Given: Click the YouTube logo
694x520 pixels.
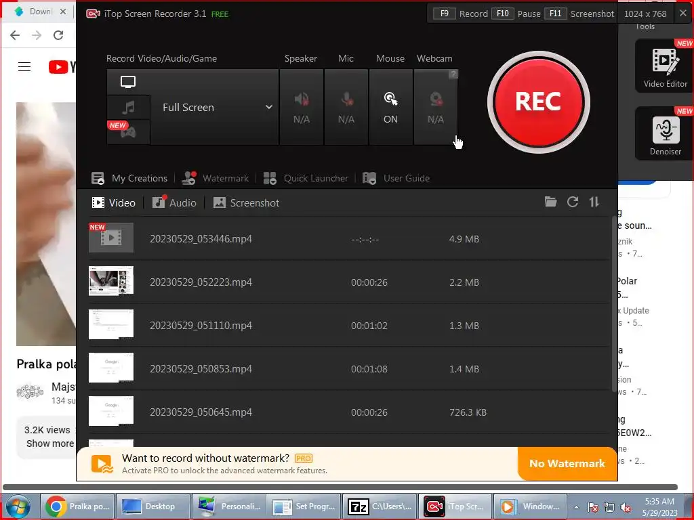Looking at the screenshot, I should click(x=62, y=67).
